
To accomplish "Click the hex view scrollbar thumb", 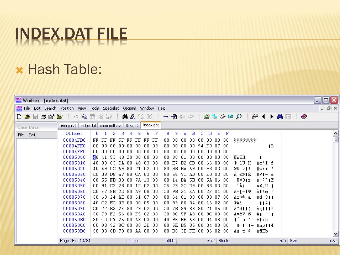I will pyautogui.click(x=335, y=139).
